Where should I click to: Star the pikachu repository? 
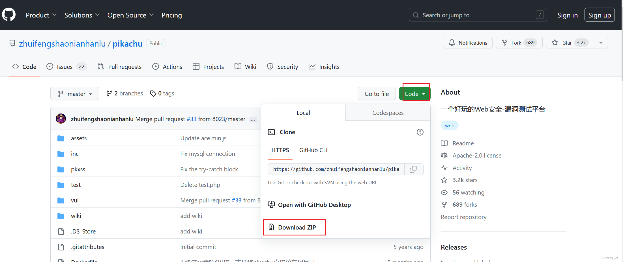click(570, 43)
